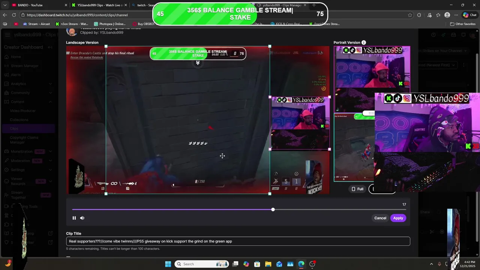Viewport: 480px width, 270px height.
Task: Edit the Clip Title text field
Action: (x=238, y=241)
